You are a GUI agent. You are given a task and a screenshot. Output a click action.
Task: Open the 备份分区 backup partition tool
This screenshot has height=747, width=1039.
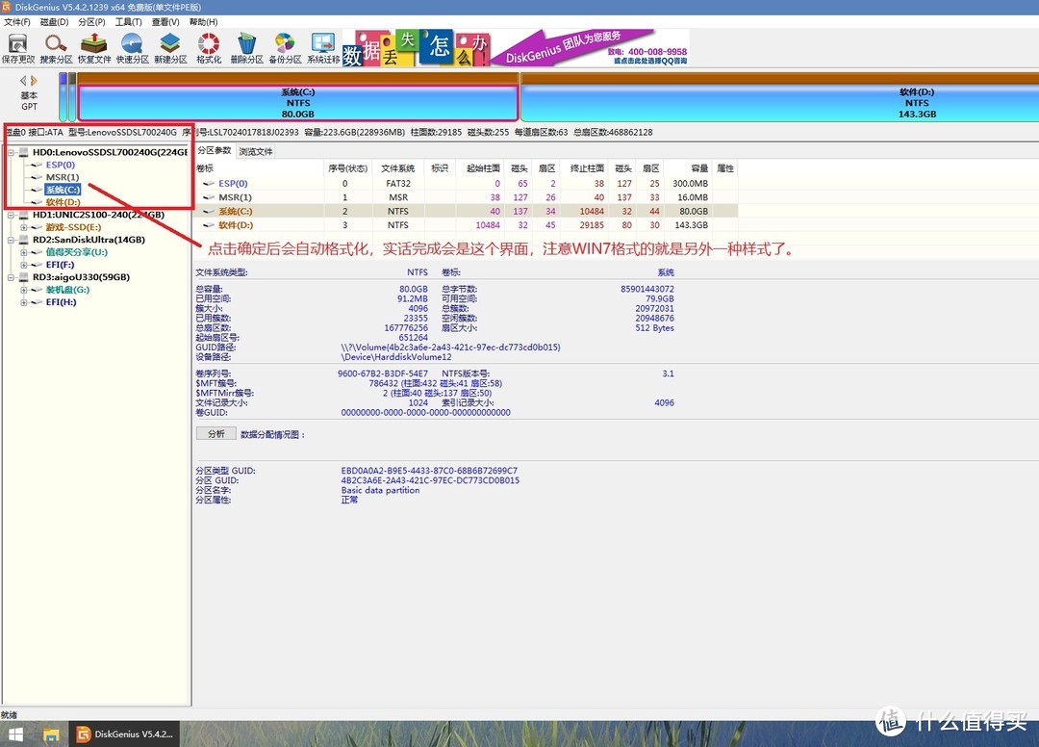point(285,48)
